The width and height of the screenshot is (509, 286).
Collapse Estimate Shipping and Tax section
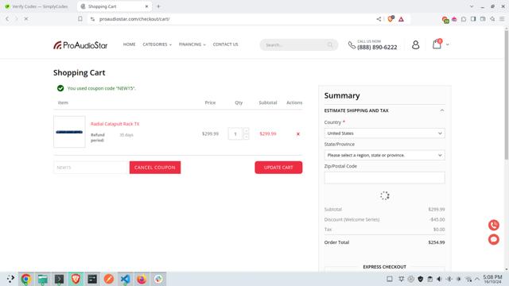(442, 110)
